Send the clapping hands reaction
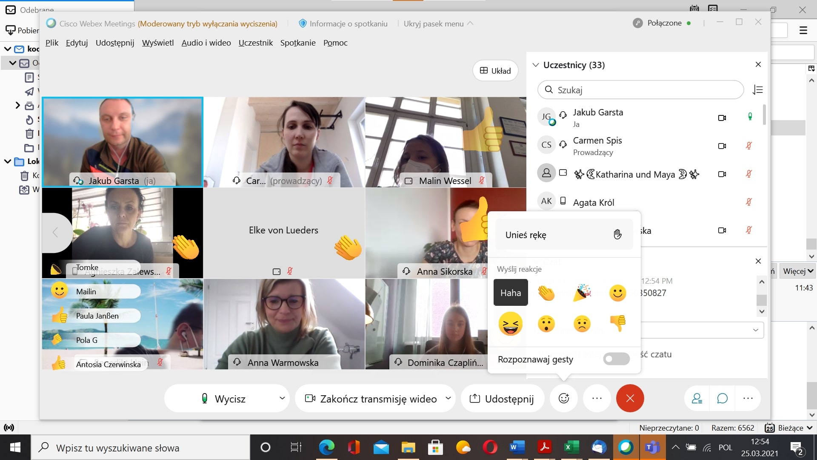817x460 pixels. (x=546, y=293)
